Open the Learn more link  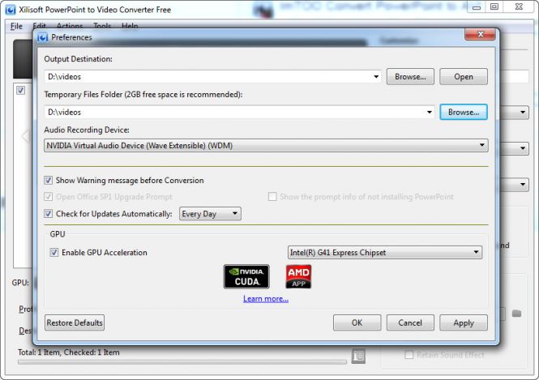point(266,299)
